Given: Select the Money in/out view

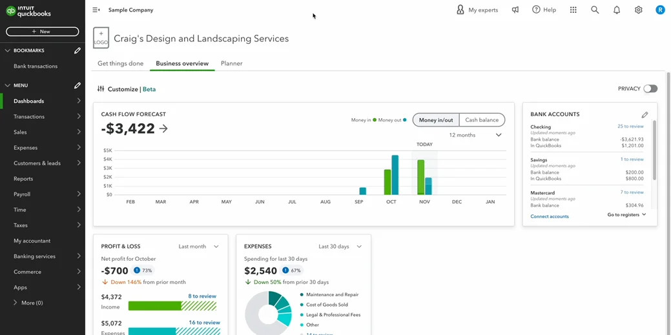Looking at the screenshot, I should (436, 120).
